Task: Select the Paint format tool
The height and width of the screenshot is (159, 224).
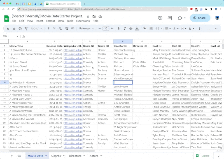Action: (x=26, y=29)
